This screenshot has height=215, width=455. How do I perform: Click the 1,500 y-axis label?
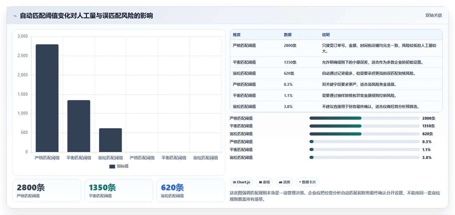click(x=22, y=94)
